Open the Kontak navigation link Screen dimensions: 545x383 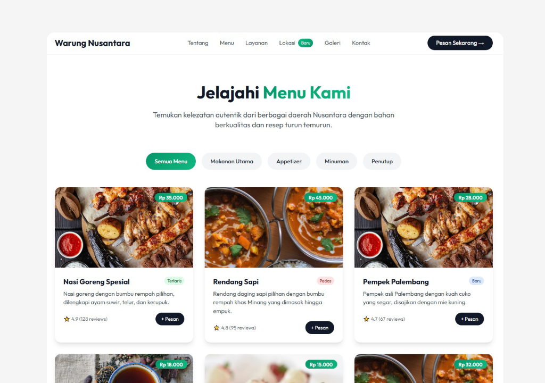[361, 43]
